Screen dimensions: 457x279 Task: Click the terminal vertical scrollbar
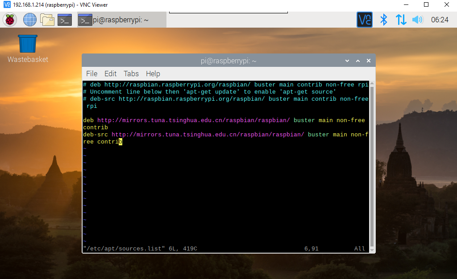coord(372,166)
